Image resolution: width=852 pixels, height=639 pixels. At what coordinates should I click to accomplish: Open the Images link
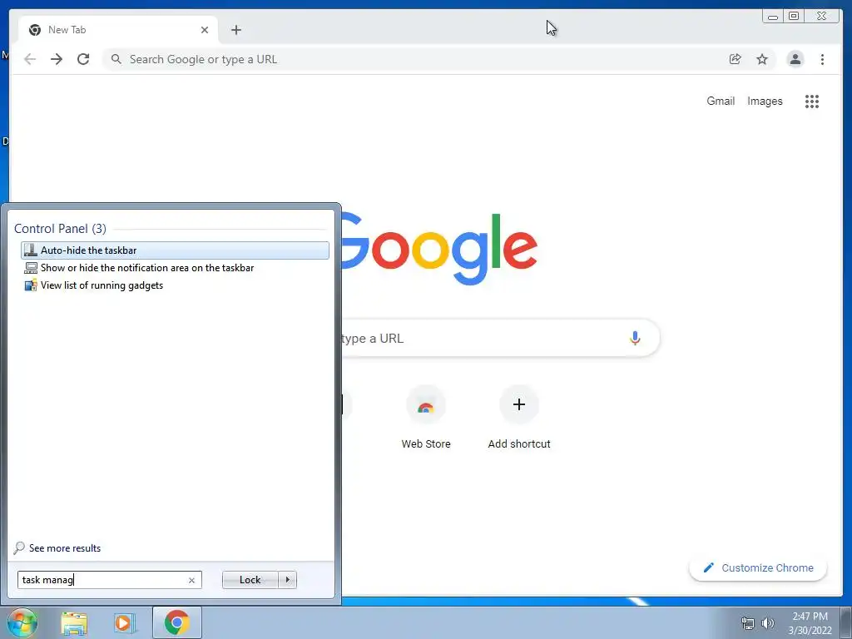click(x=765, y=101)
